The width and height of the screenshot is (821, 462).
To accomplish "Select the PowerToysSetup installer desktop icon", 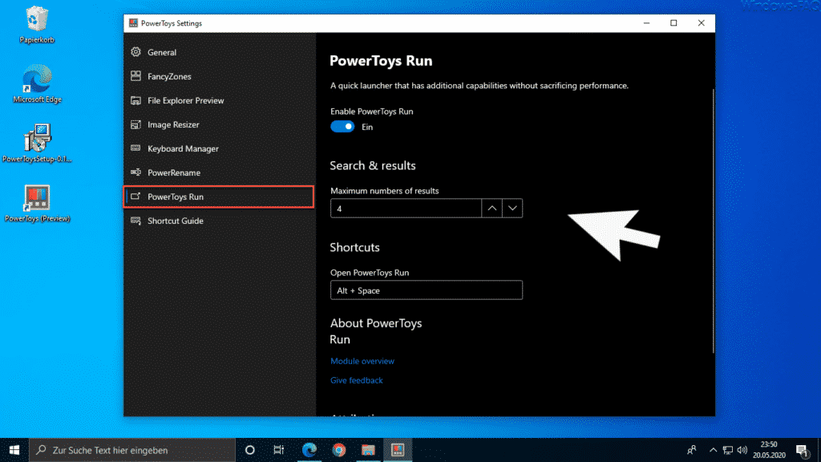I will pyautogui.click(x=37, y=144).
